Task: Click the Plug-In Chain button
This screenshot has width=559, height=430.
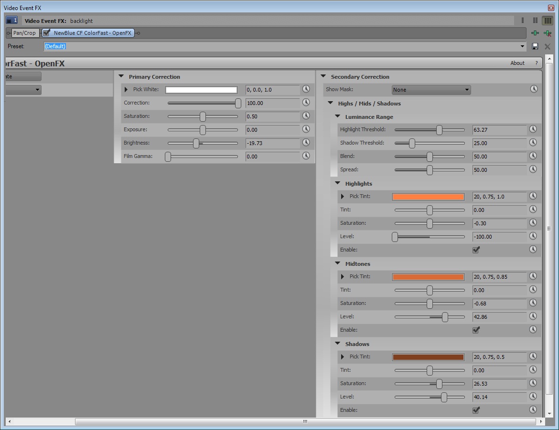Action: pos(535,33)
